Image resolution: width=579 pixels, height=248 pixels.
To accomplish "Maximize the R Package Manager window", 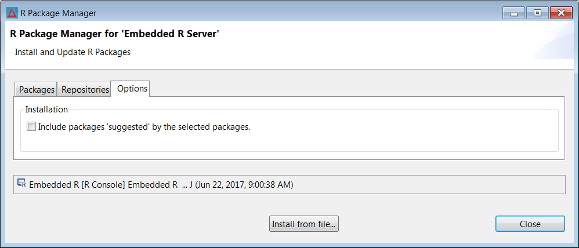I will tap(537, 13).
